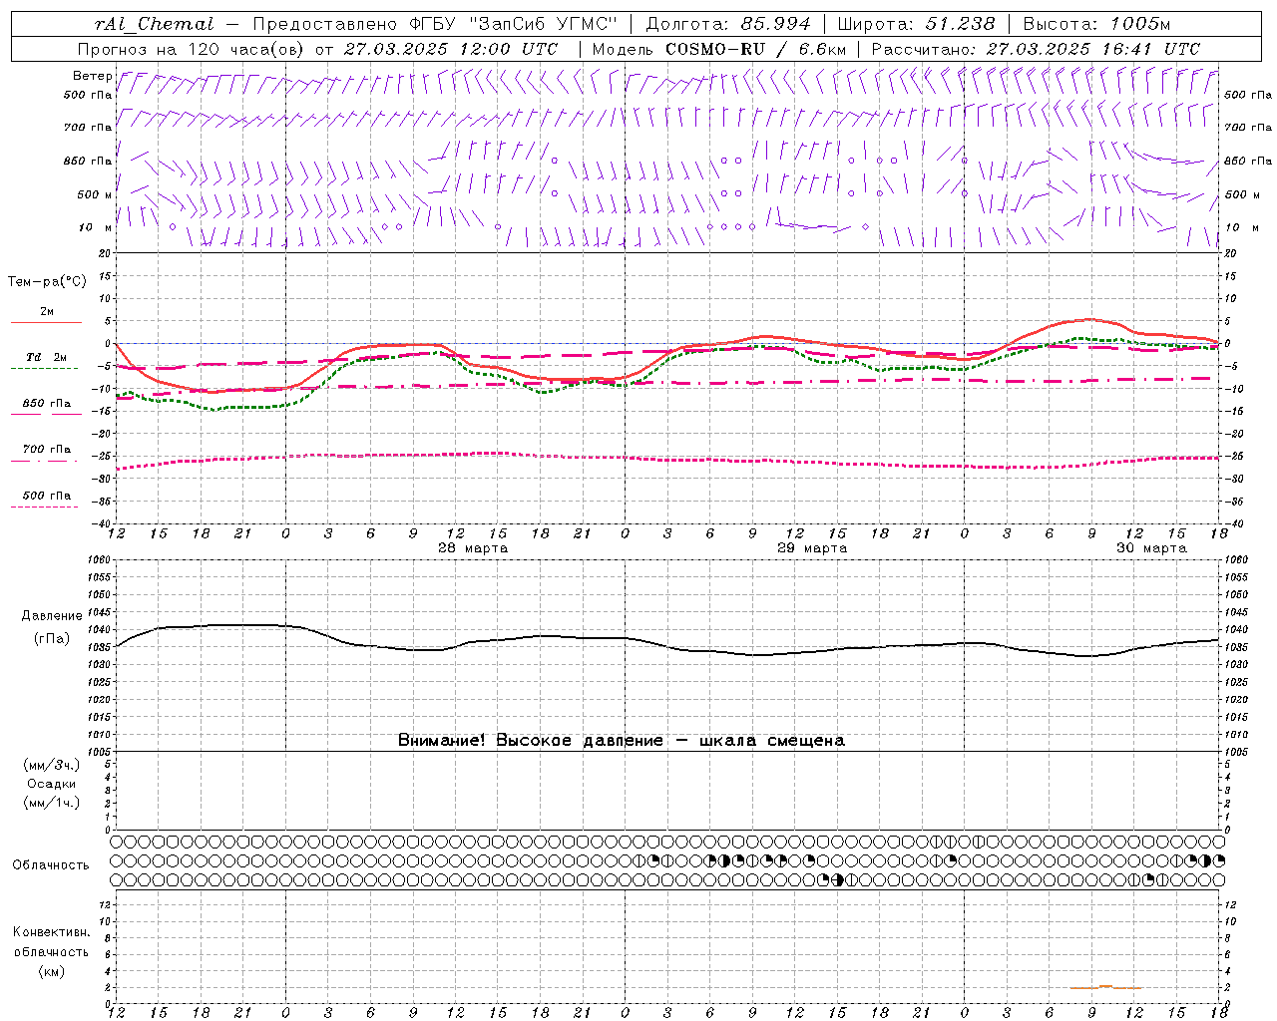Click the 'Td 2м' dew point legend label
The height and width of the screenshot is (1021, 1277).
46,357
